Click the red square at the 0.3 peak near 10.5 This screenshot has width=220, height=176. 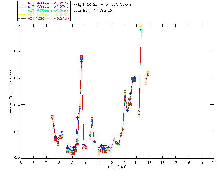click(x=92, y=119)
